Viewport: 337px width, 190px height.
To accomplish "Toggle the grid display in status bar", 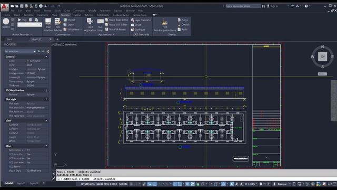I will coord(131,184).
